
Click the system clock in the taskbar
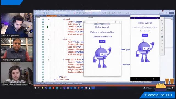[x=169, y=88]
